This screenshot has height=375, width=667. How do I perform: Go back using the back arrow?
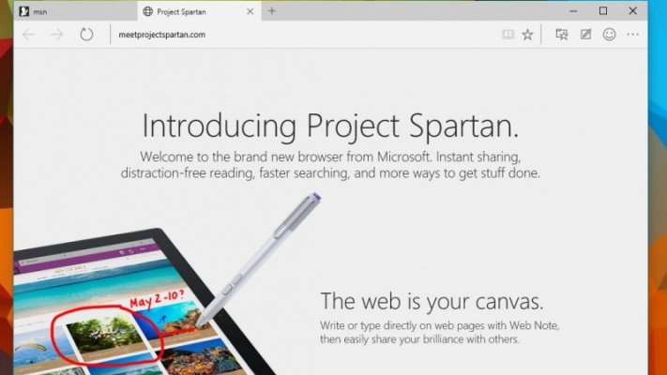28,35
